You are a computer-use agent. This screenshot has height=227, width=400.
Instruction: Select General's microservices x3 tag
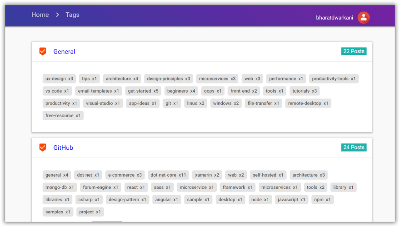click(217, 79)
